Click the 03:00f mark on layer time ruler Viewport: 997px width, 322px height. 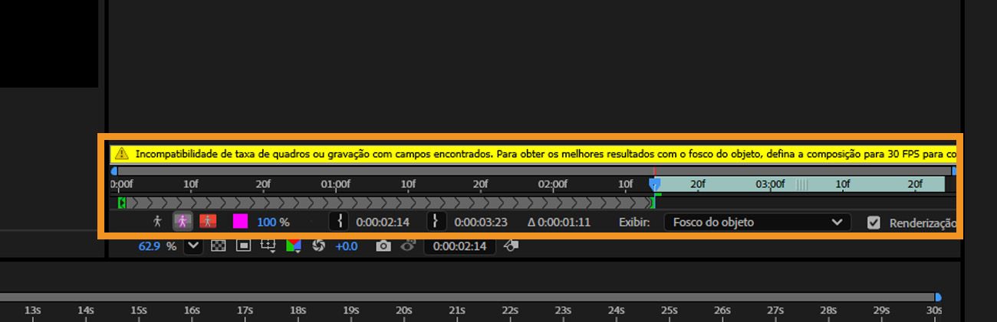[770, 184]
